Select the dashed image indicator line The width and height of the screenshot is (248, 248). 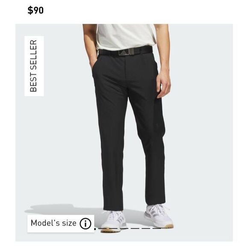point(127,228)
